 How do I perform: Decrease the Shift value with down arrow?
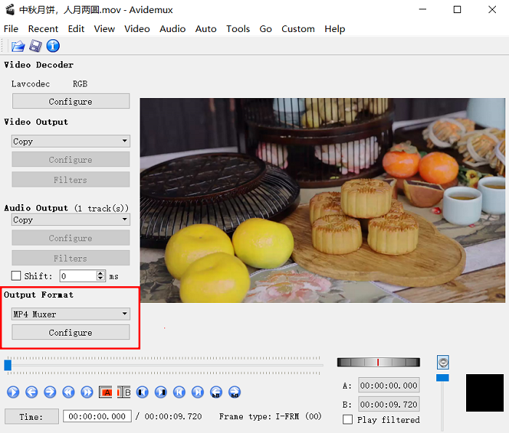[x=101, y=278]
